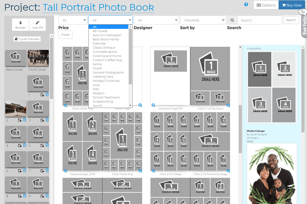This screenshot has width=307, height=204.
Task: Open the Sort by Popularity dropdown
Action: (x=203, y=20)
